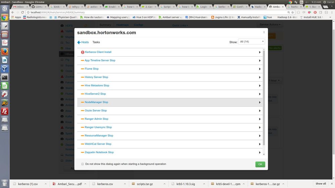The image size is (335, 188).
Task: Click the back arrow next to Hosts
Action: tap(79, 42)
